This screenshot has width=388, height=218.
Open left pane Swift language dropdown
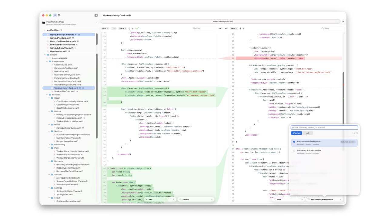(105, 28)
